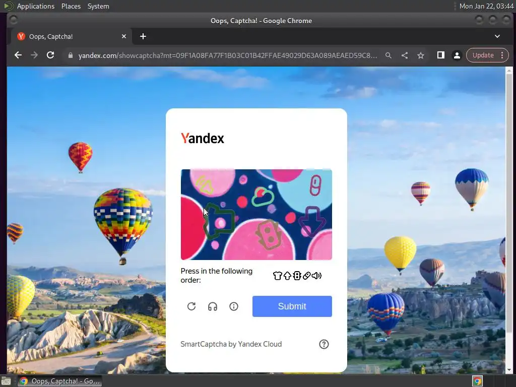Go back to previous page
Image resolution: width=516 pixels, height=387 pixels.
click(x=18, y=55)
